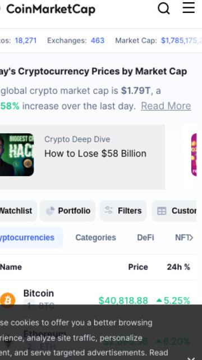Open the Filters button
Viewport: 202px width, 360px height.
pyautogui.click(x=123, y=211)
